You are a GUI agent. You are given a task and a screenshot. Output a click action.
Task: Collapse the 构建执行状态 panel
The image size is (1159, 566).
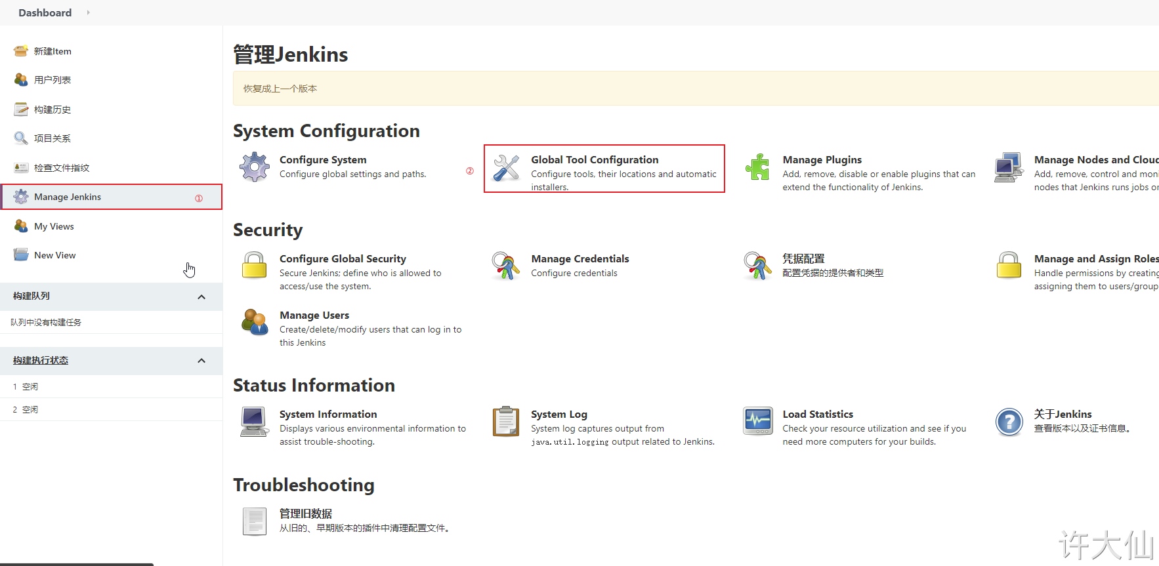201,361
